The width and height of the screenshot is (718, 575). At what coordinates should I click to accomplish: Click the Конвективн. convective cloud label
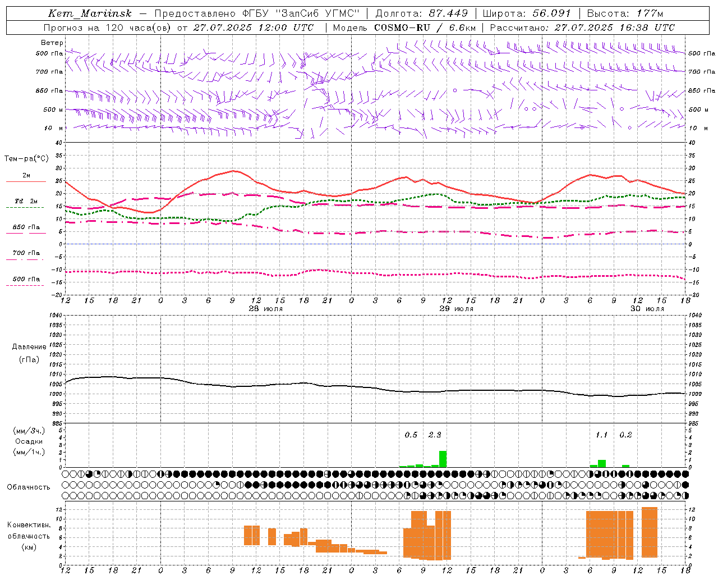(x=29, y=525)
